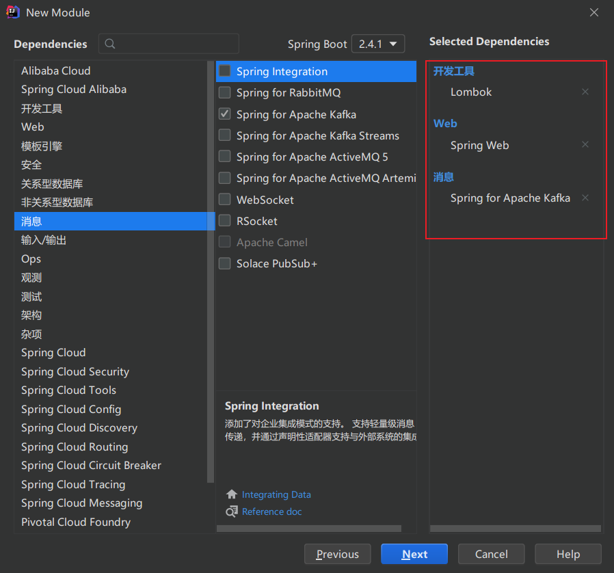Image resolution: width=614 pixels, height=573 pixels.
Task: Select the 非关系型数据库 category
Action: click(x=111, y=202)
